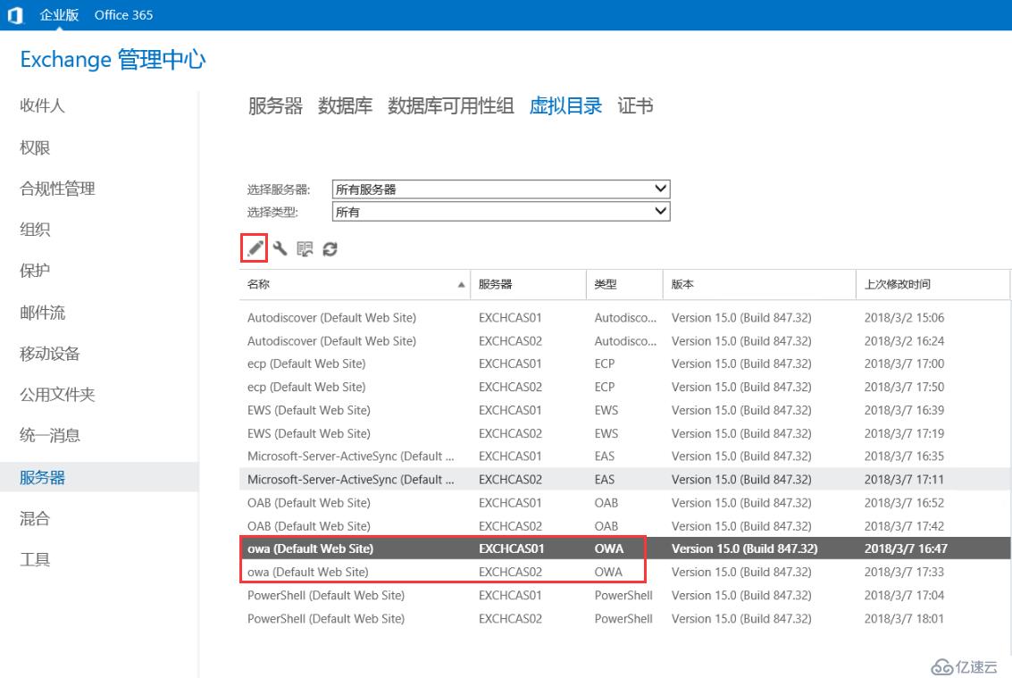Switch to the 数据库 tab
Viewport: 1012px width, 678px height.
pyautogui.click(x=346, y=106)
